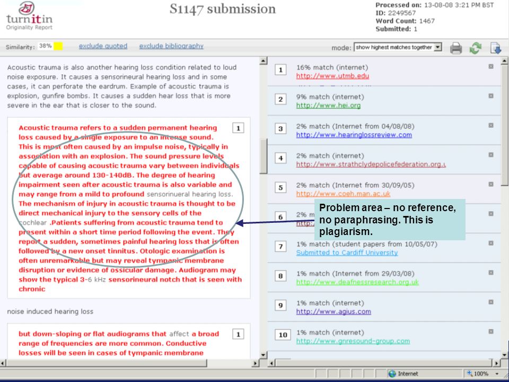Exclude match 8 deafnessresearch with its X icon
This screenshot has height=382, width=509.
pos(491,273)
